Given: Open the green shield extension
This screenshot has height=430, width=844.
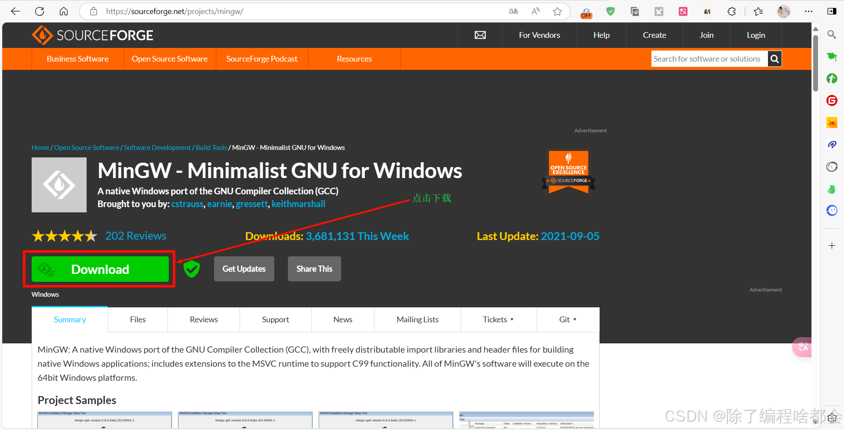Looking at the screenshot, I should 611,11.
